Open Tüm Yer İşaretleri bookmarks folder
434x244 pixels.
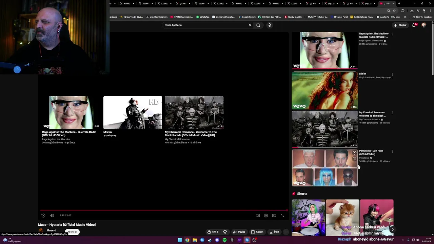(x=421, y=17)
